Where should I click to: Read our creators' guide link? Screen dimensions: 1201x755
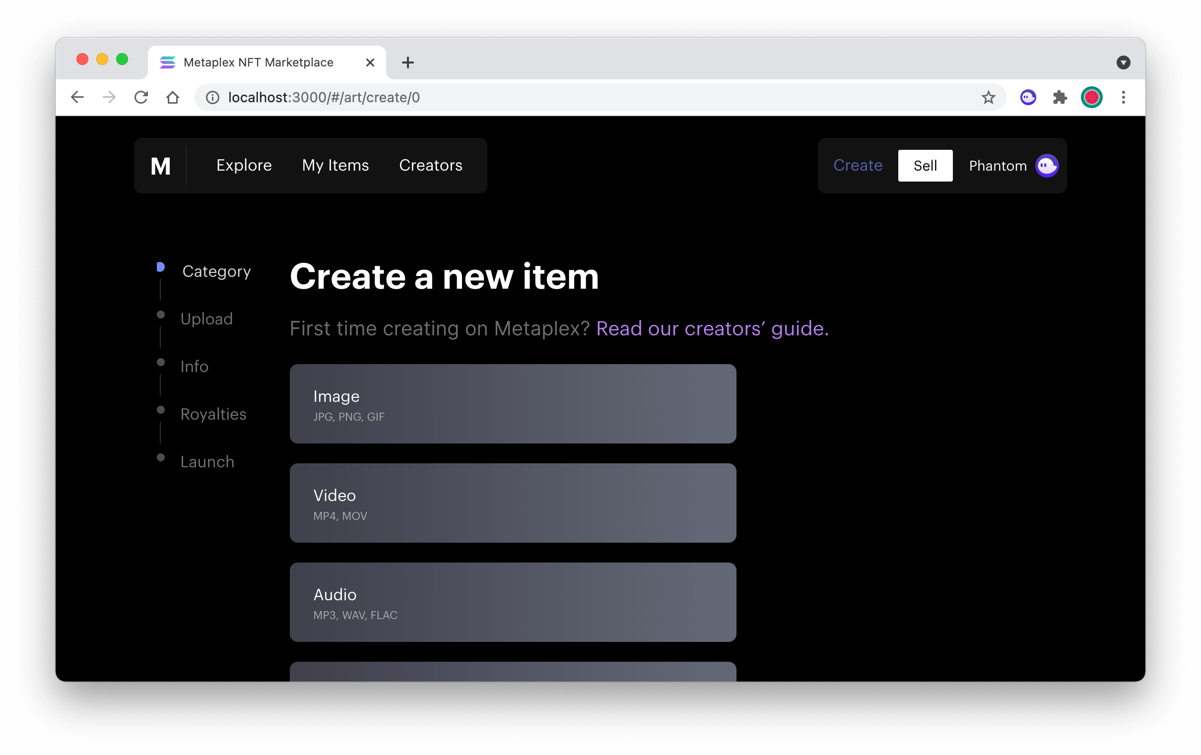[x=712, y=328]
